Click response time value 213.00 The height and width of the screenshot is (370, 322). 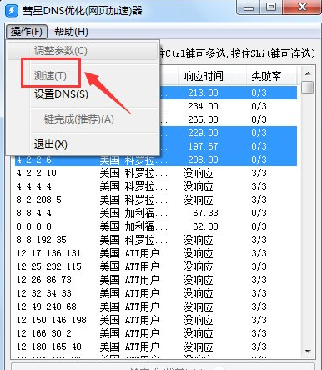click(203, 93)
